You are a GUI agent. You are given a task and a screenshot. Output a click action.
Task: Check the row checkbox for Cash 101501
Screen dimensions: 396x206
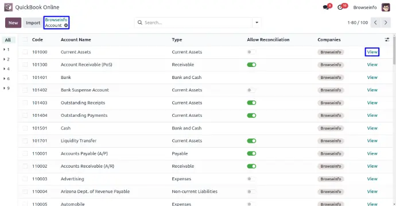tap(25, 128)
